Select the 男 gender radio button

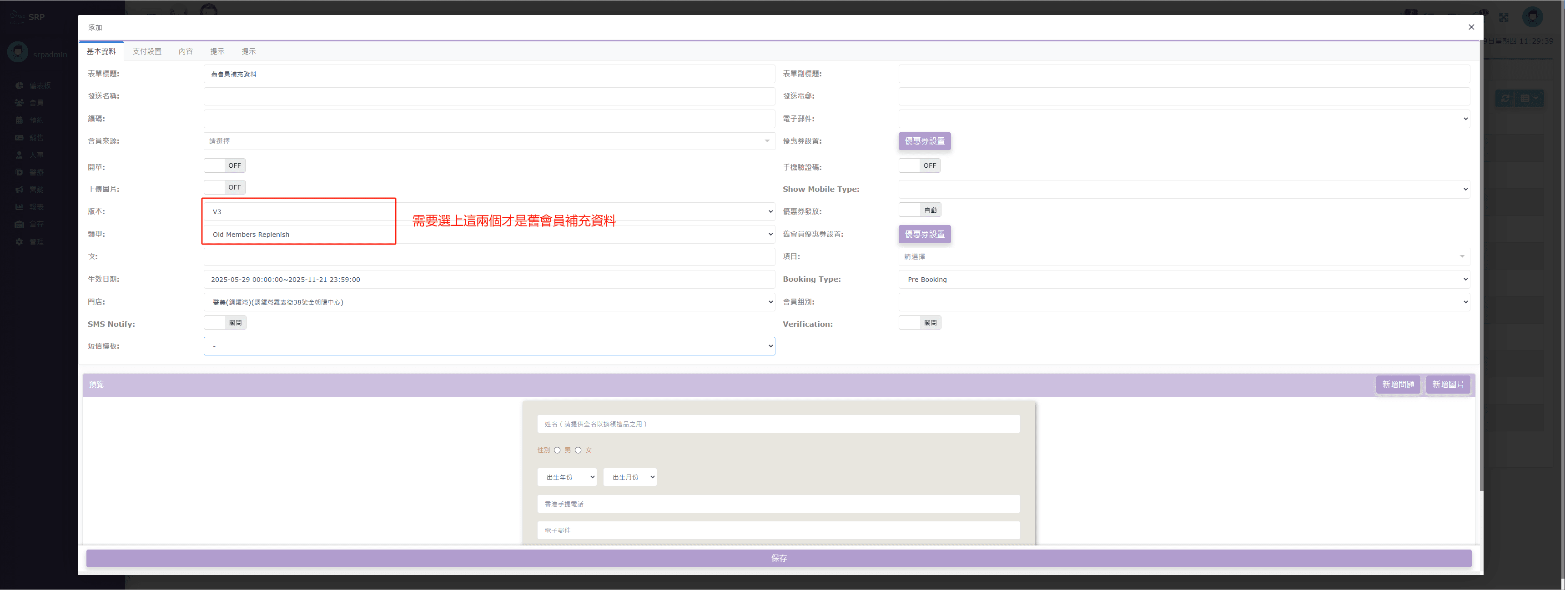click(557, 450)
